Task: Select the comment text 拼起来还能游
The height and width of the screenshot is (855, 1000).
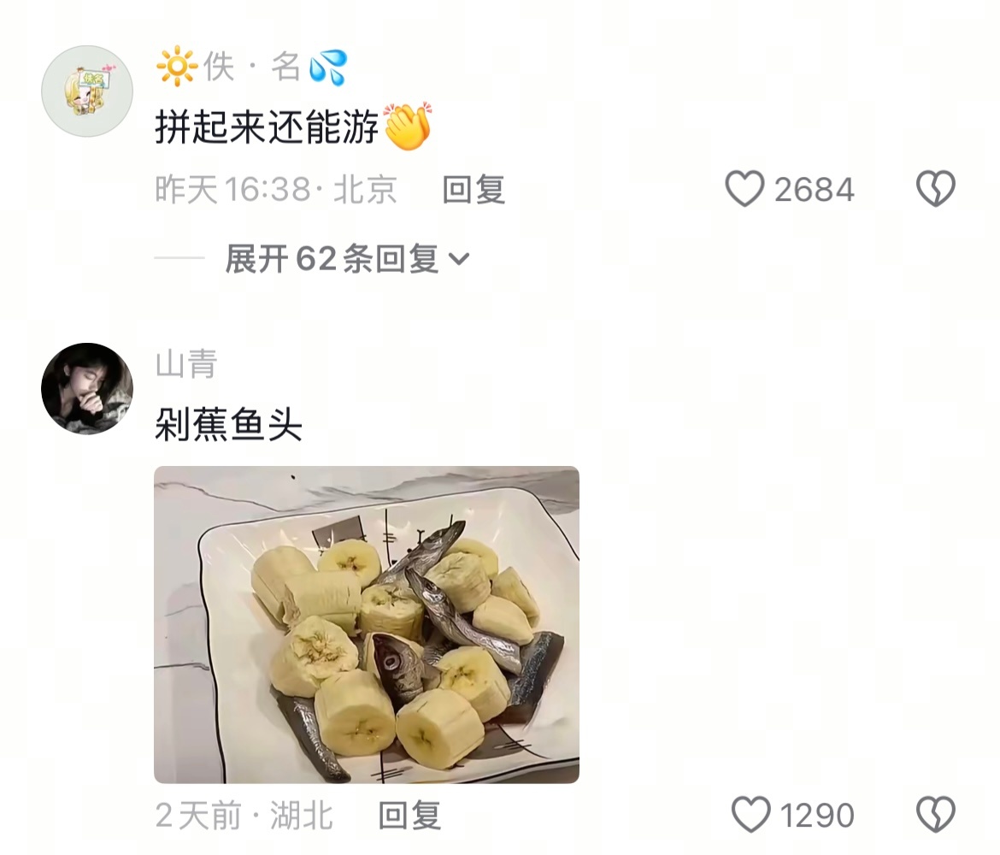Action: pyautogui.click(x=268, y=127)
